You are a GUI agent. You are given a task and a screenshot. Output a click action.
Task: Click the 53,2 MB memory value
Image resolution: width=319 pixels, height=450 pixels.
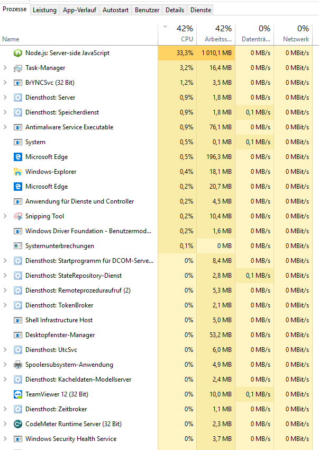pos(221,335)
